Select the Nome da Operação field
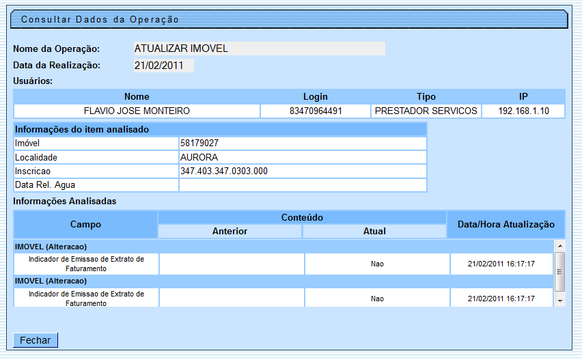The width and height of the screenshot is (582, 360). tap(259, 49)
